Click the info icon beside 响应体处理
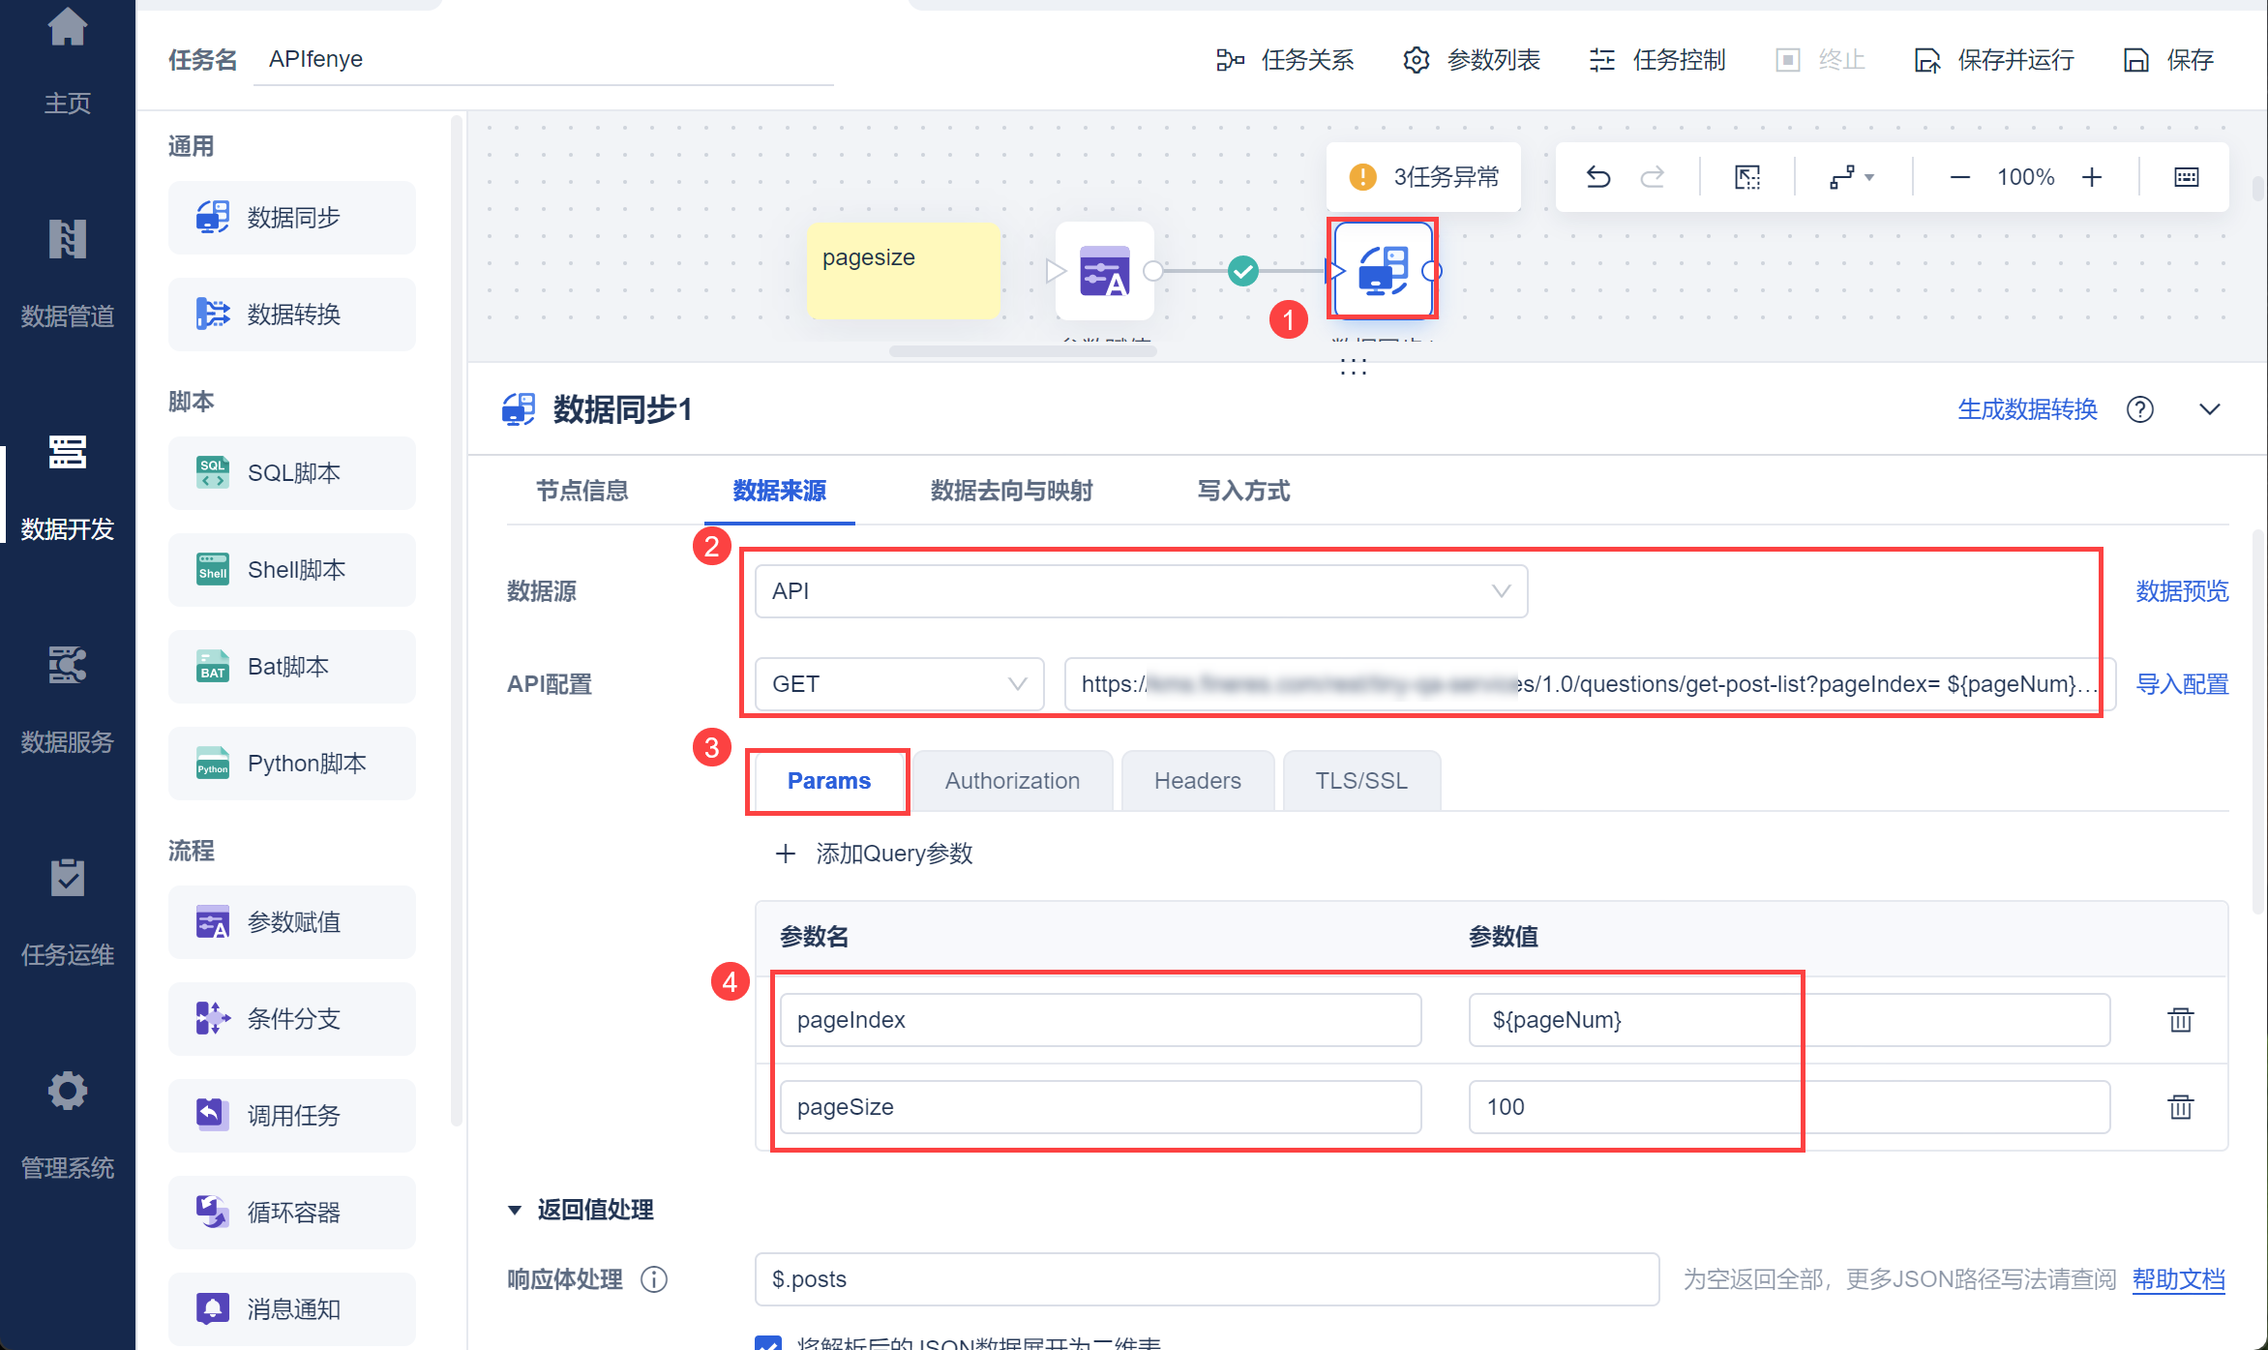Screen dimensions: 2268x1350 (x=655, y=1279)
